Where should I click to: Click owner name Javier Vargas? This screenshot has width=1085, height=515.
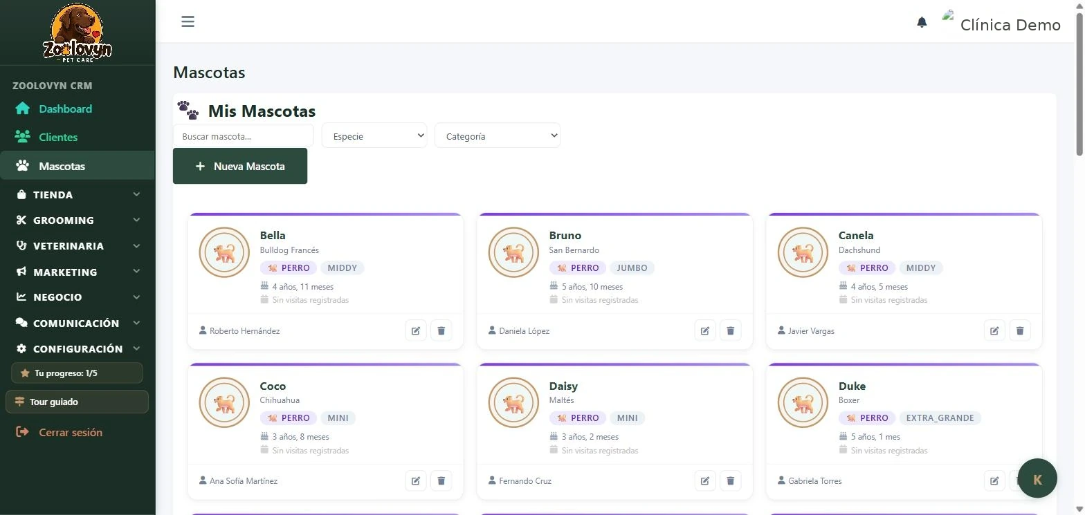tap(812, 331)
